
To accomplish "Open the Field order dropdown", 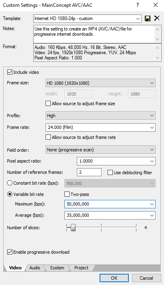I will tap(100, 150).
